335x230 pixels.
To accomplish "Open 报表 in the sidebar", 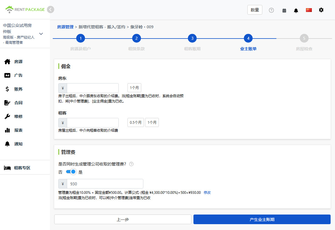I will [x=18, y=130].
